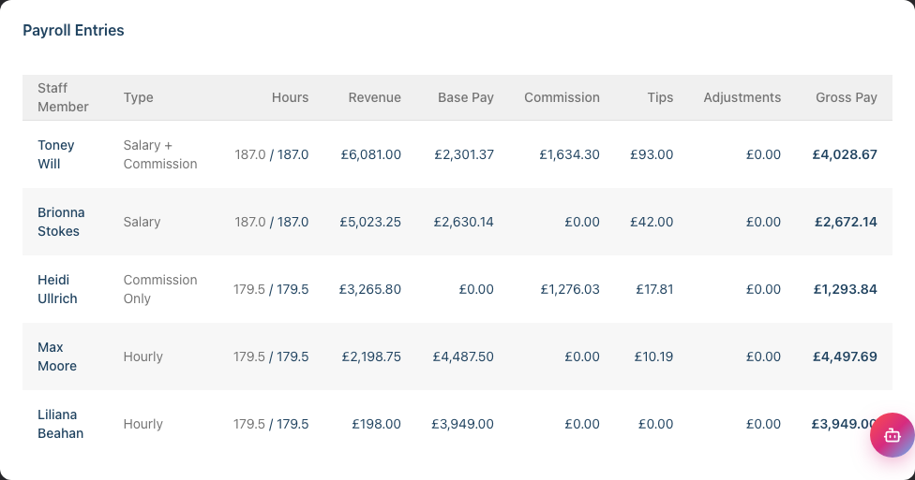Click Heidi Ullrich's base pay £0.00
Viewport: 915px width, 480px height.
pos(476,289)
